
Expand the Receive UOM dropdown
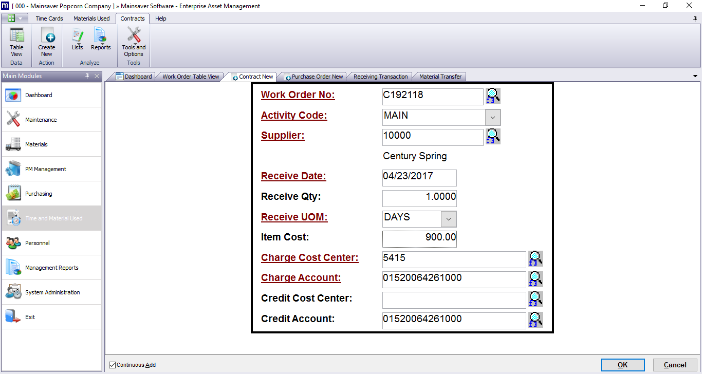point(448,219)
